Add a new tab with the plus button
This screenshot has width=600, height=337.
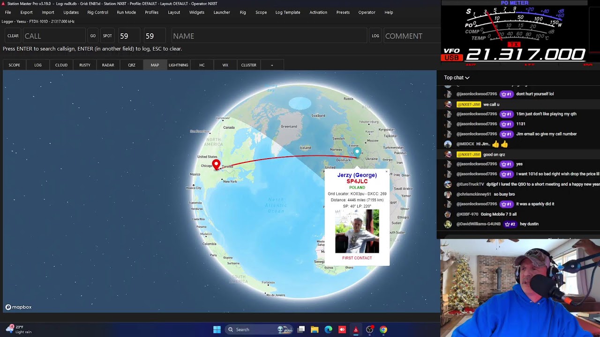pyautogui.click(x=272, y=65)
